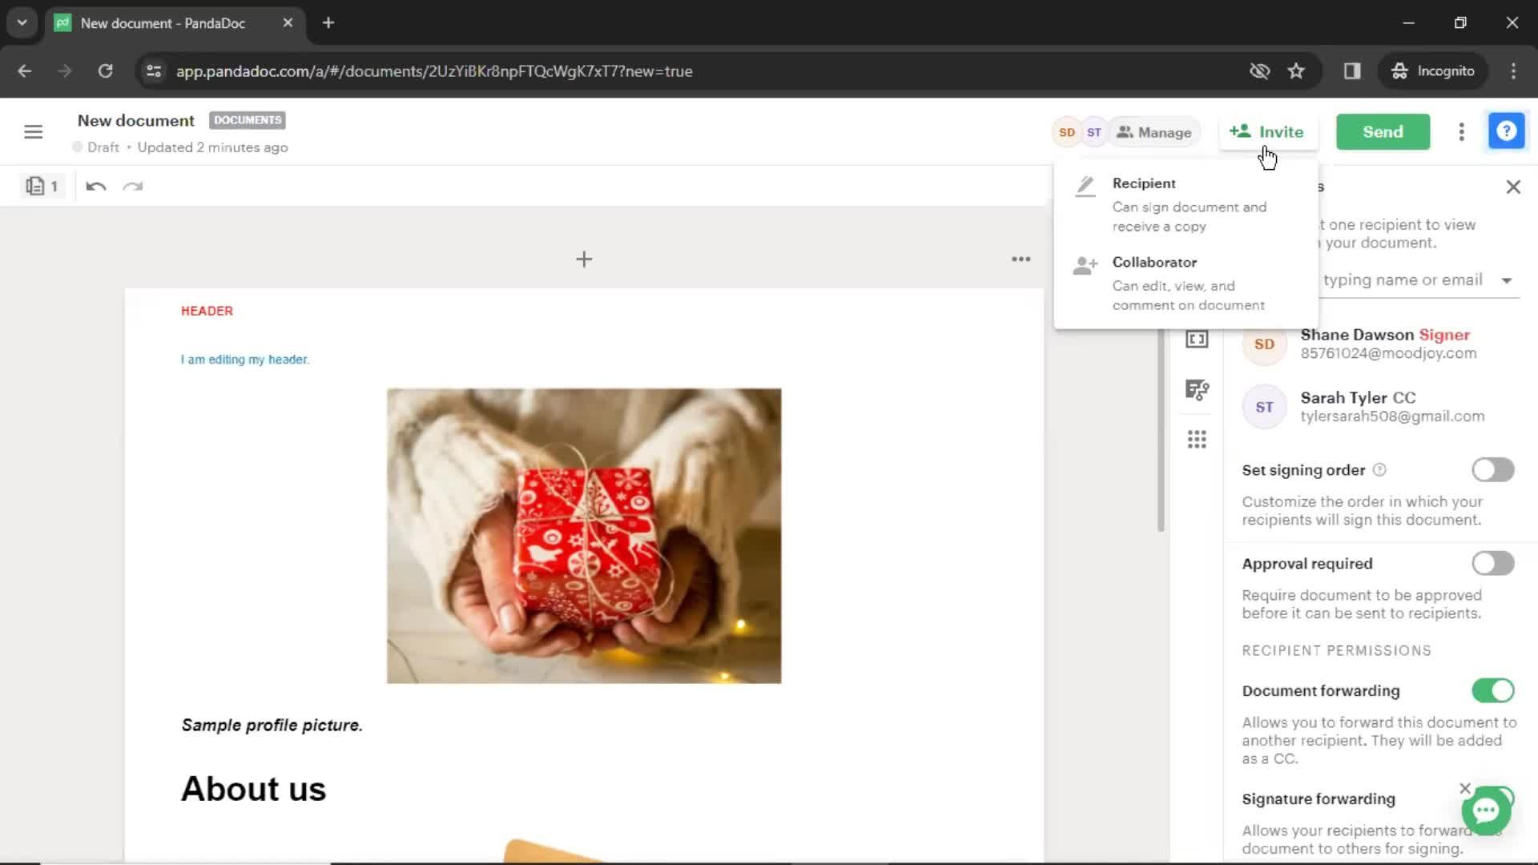Click the redo arrow icon
This screenshot has height=865, width=1538.
coord(132,186)
